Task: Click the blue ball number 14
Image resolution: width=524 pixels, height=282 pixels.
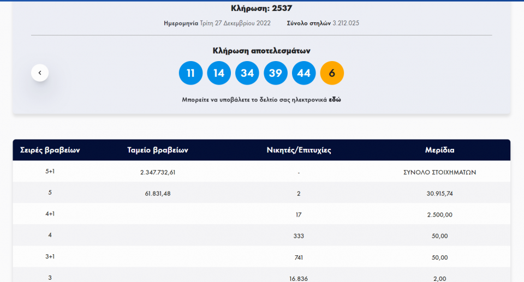Action: pos(219,73)
